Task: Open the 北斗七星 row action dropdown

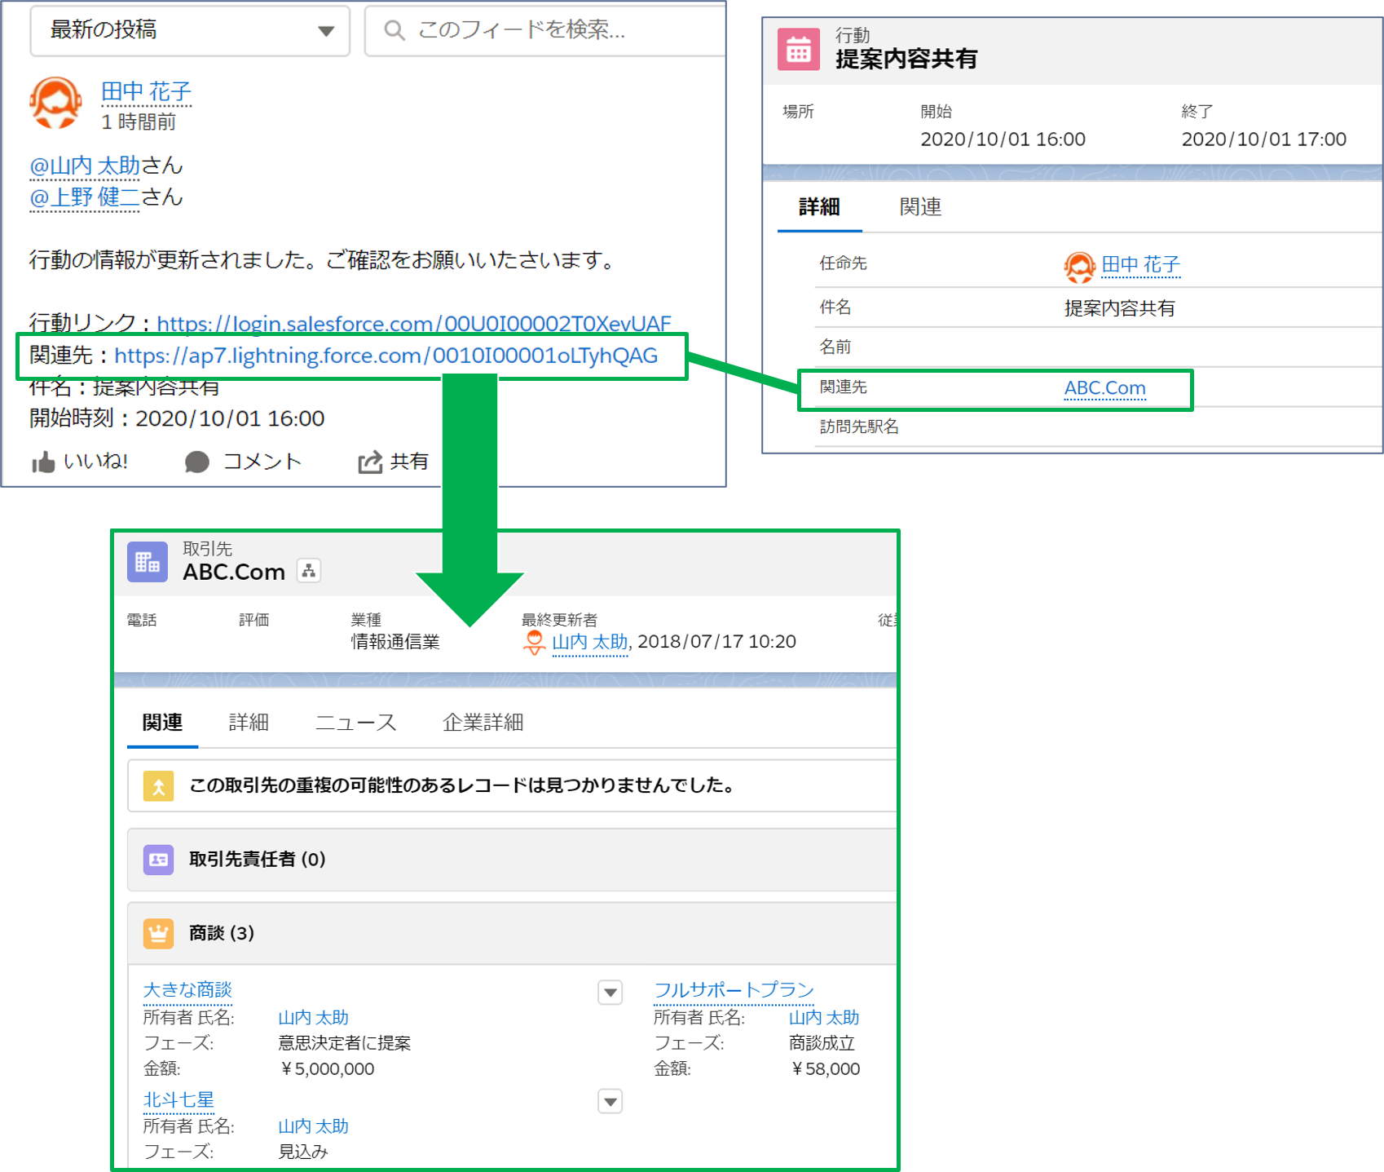Action: pyautogui.click(x=610, y=1102)
